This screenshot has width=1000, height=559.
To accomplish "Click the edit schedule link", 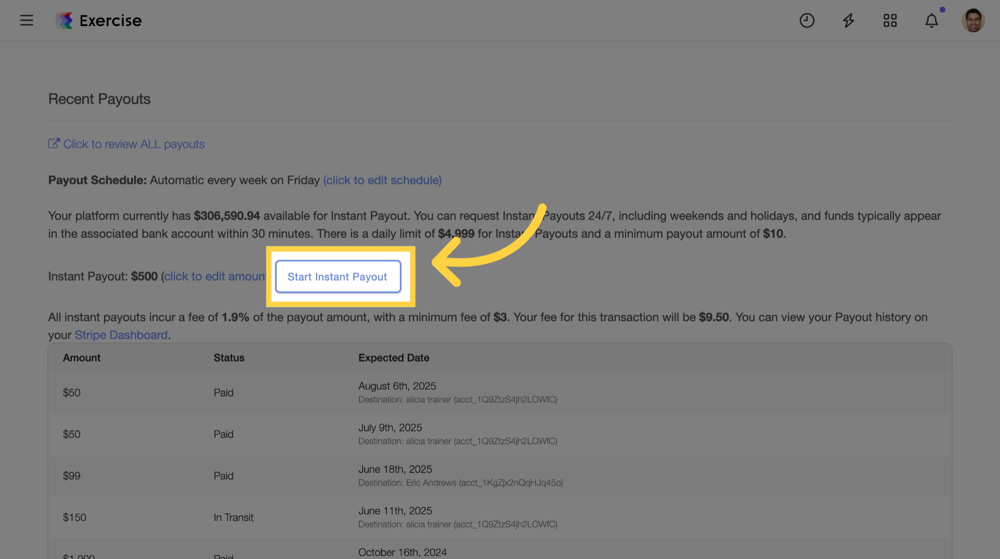I will click(x=382, y=180).
